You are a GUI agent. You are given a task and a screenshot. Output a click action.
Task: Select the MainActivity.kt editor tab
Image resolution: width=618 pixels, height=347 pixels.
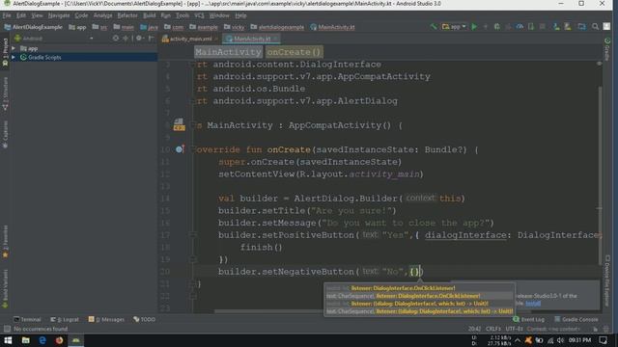[252, 39]
